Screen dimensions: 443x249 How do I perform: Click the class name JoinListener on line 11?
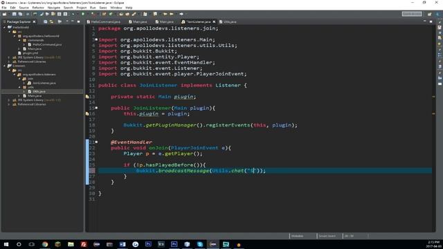tap(159, 85)
